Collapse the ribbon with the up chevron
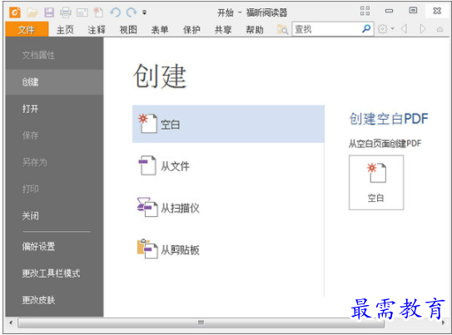The height and width of the screenshot is (335, 452). pyautogui.click(x=440, y=29)
